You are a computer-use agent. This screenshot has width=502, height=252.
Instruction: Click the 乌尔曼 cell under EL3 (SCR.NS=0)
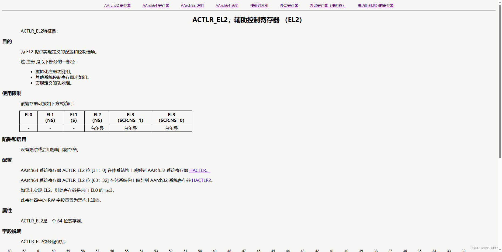(x=171, y=128)
